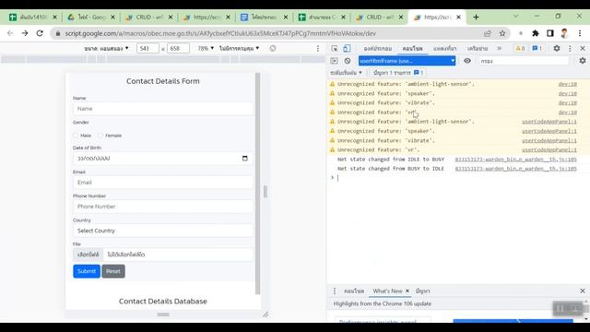The image size is (590, 332).
Task: Open the profile avatar
Action: click(564, 33)
